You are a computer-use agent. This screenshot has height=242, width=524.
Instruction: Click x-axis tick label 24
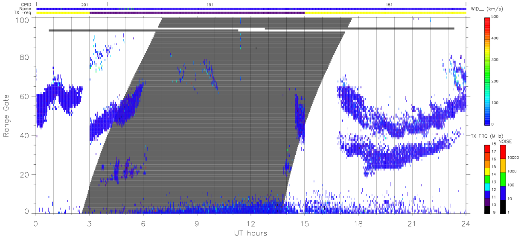466,223
